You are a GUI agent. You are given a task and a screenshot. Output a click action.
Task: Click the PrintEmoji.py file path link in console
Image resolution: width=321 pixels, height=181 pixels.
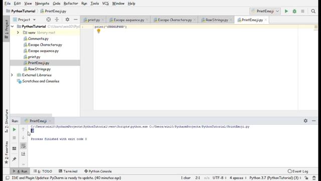click(x=199, y=127)
